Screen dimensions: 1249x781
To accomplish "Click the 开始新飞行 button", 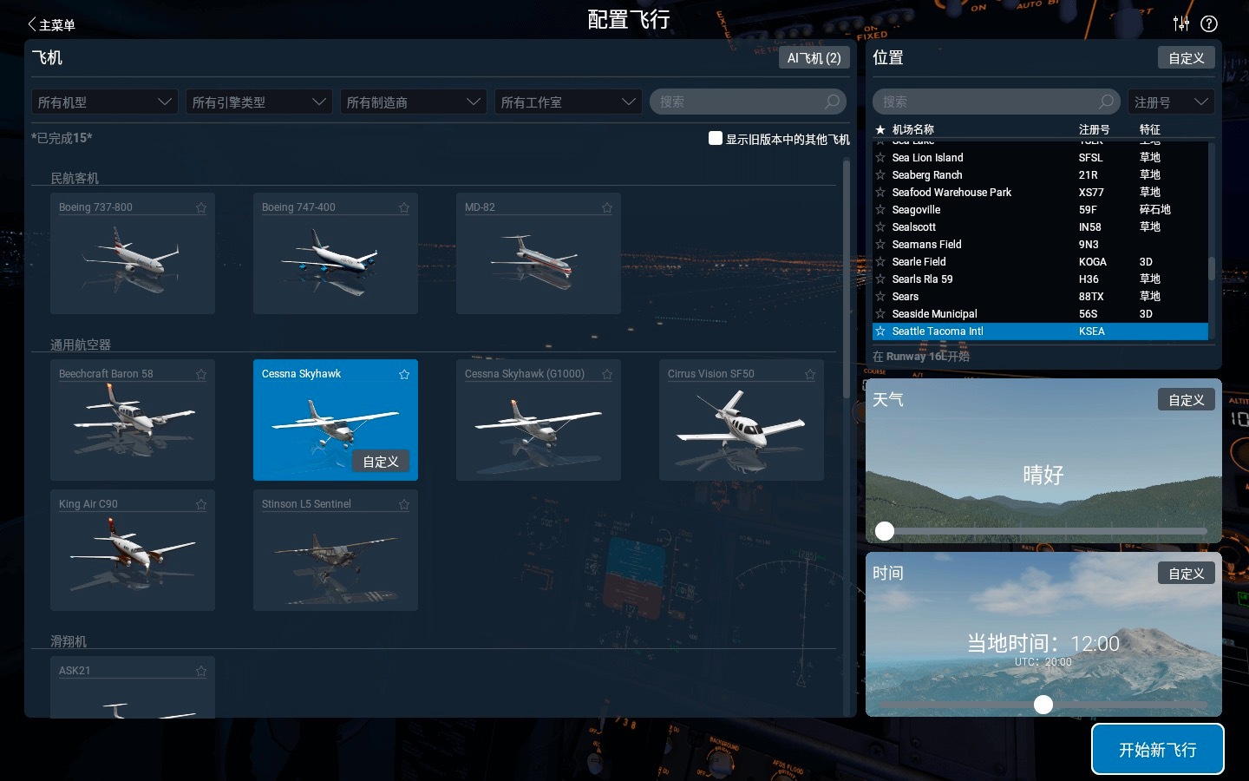I will [x=1157, y=749].
